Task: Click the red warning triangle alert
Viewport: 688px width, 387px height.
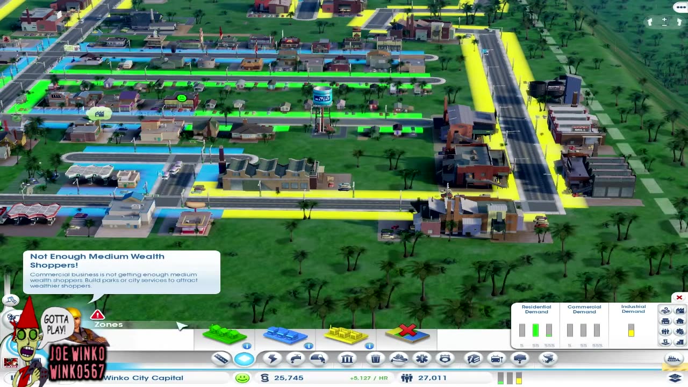Action: [x=97, y=315]
